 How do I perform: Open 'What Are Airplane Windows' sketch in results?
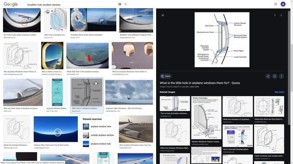(x=17, y=129)
